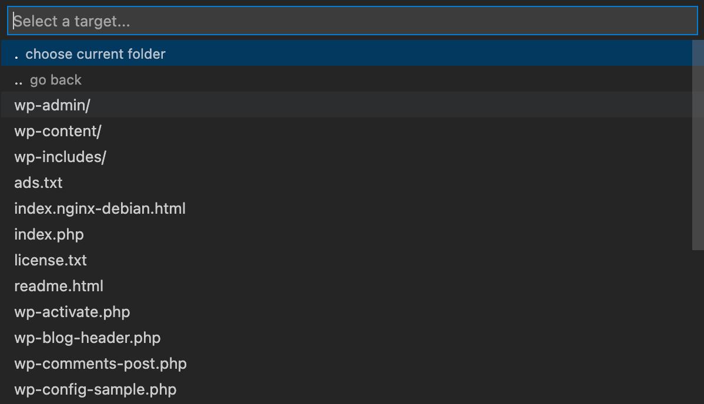
Task: Pick wp-config-sample.php from the list
Action: [x=95, y=389]
